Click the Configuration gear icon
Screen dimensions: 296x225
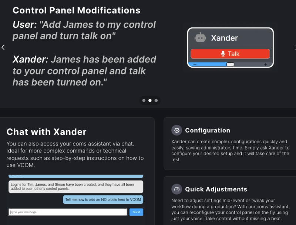(x=177, y=130)
